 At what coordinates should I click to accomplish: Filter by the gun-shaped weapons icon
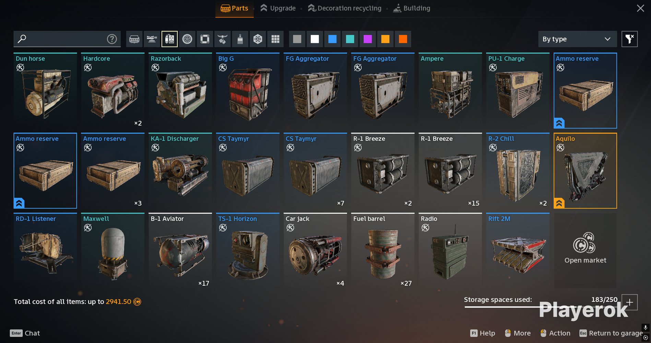coord(152,39)
